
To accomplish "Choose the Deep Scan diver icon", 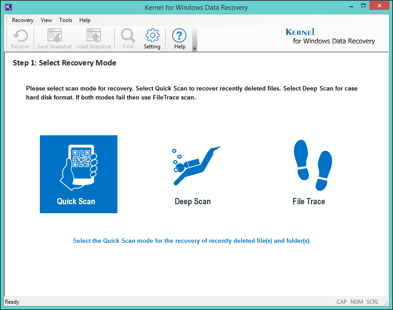I will click(x=196, y=166).
